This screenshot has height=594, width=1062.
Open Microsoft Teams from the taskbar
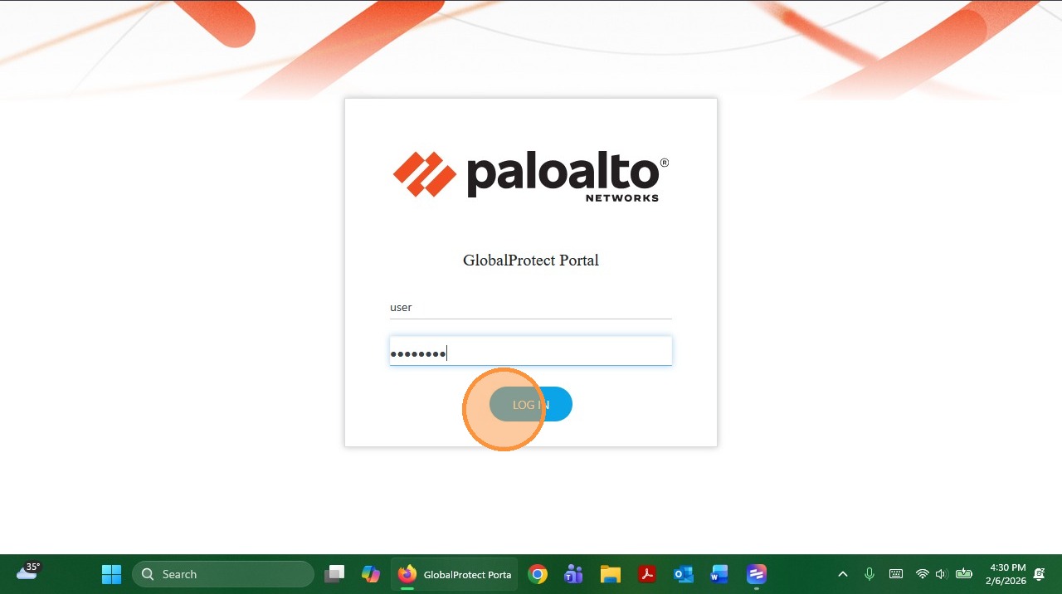coord(574,574)
